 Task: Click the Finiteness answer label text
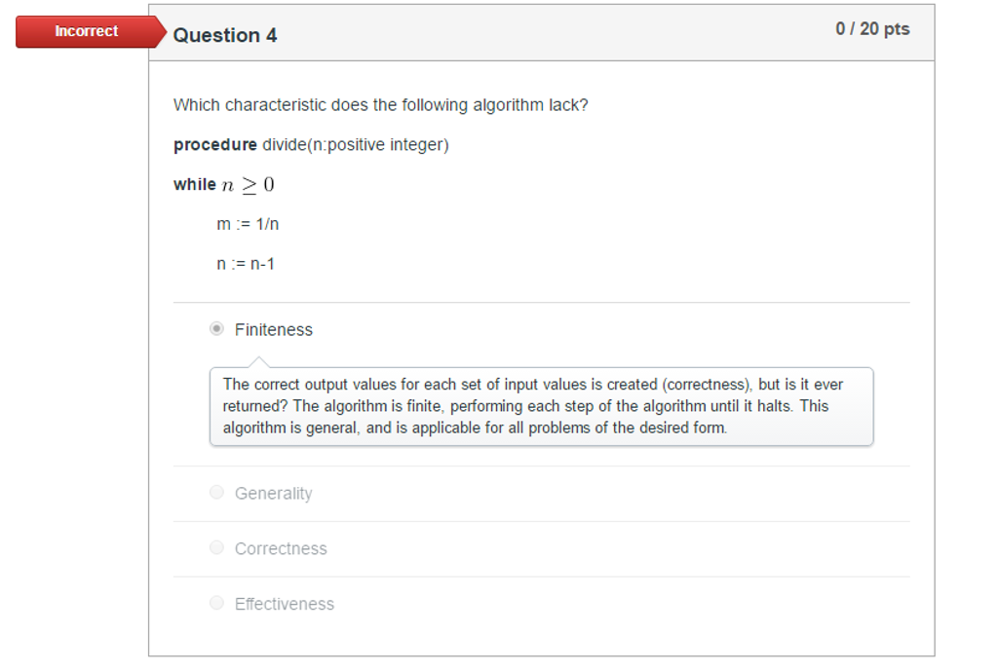273,329
